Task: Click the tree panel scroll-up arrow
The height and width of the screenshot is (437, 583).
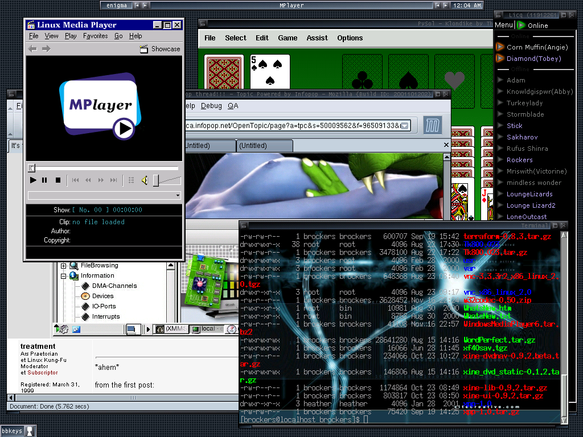Action: [x=171, y=265]
